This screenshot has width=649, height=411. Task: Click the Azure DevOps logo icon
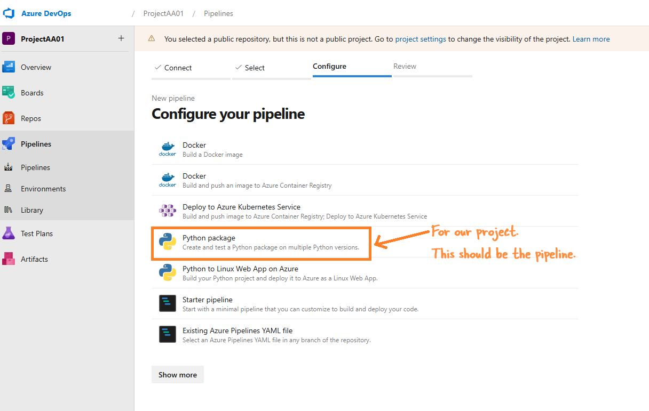[x=9, y=13]
